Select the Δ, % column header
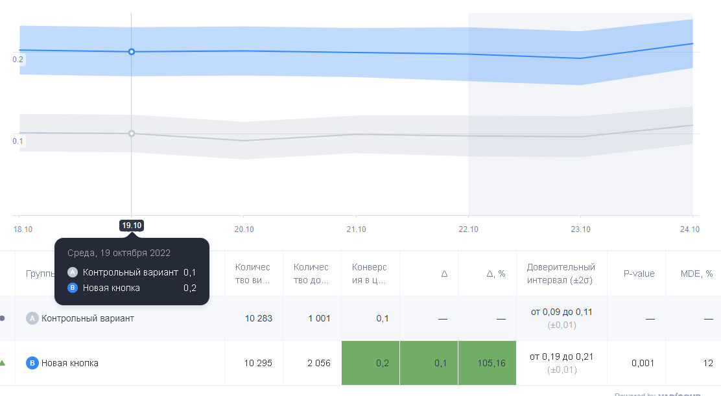721x396 pixels. 495,274
